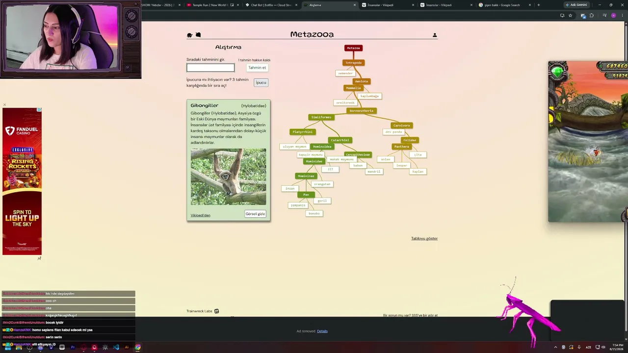Viewport: 628px width, 353px height.
Task: Close the Temple Run 2 tab
Action: 238,5
